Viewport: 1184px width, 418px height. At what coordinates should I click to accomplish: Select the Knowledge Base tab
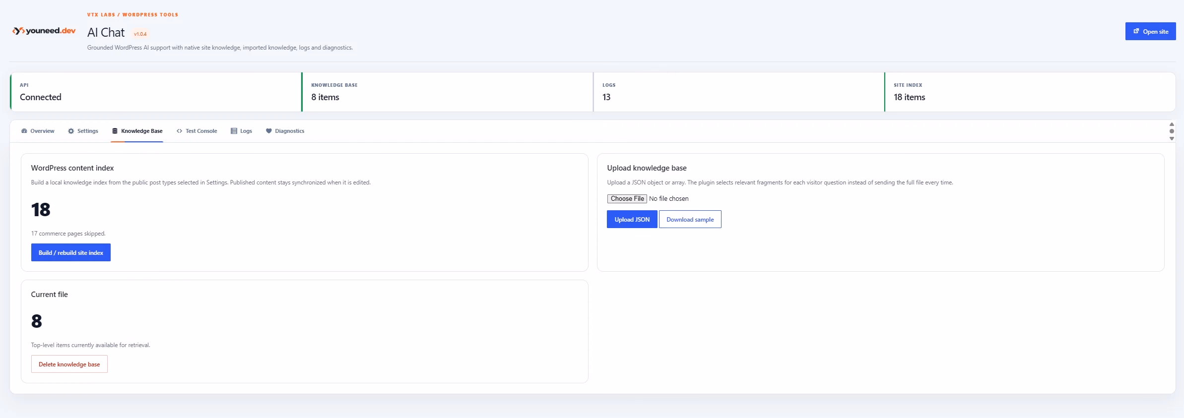tap(137, 131)
